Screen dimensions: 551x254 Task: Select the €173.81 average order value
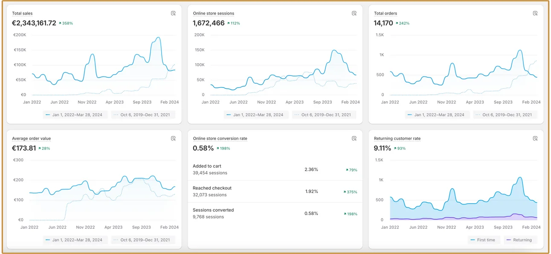pyautogui.click(x=24, y=148)
